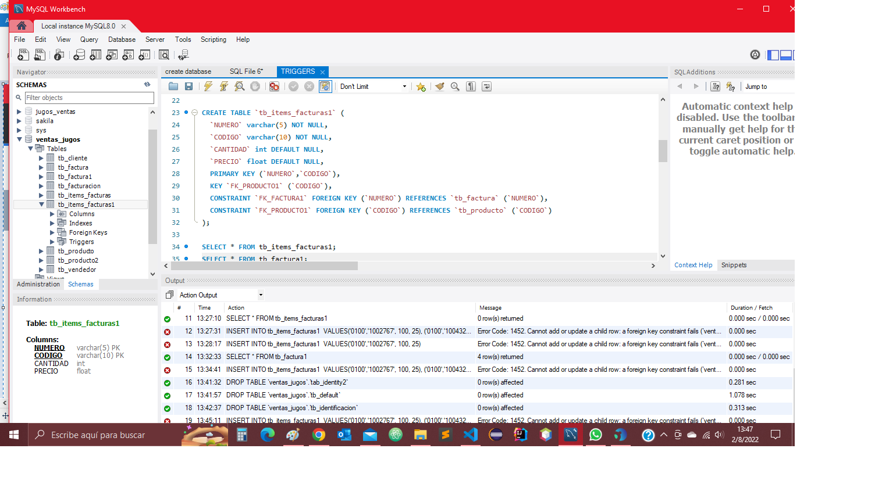
Task: Get context help manually icon
Action: pyautogui.click(x=715, y=87)
